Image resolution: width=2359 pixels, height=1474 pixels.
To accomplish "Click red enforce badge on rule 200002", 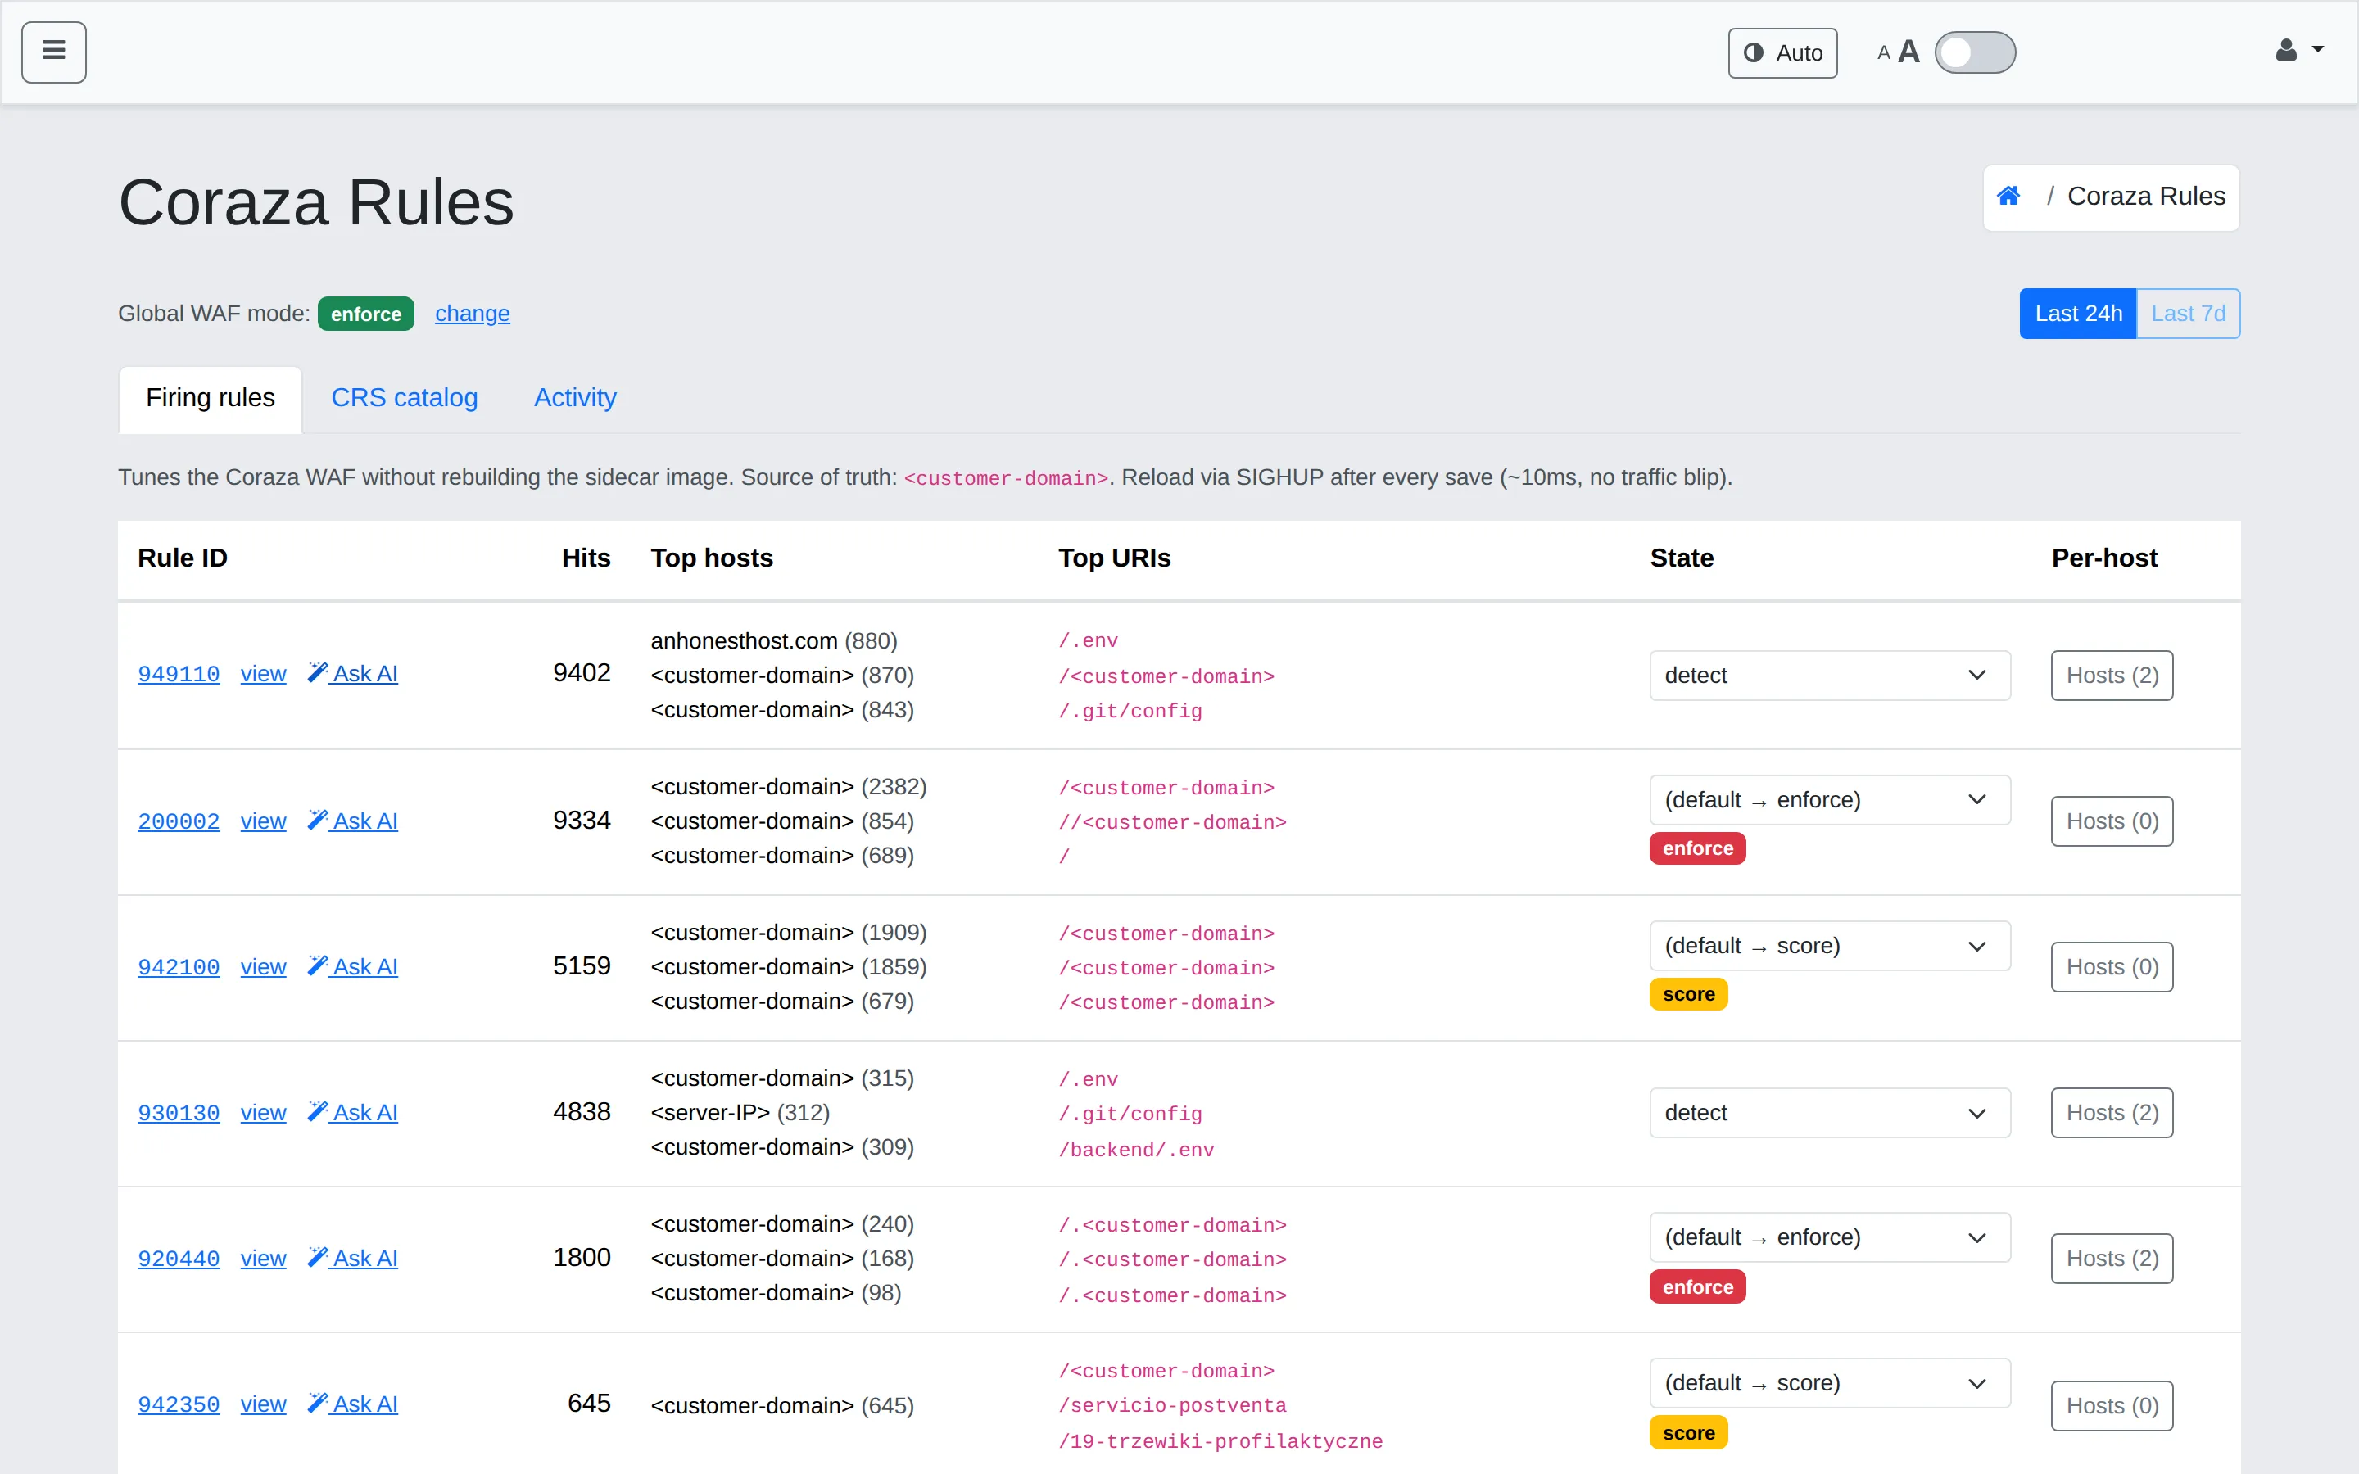I will pyautogui.click(x=1697, y=849).
